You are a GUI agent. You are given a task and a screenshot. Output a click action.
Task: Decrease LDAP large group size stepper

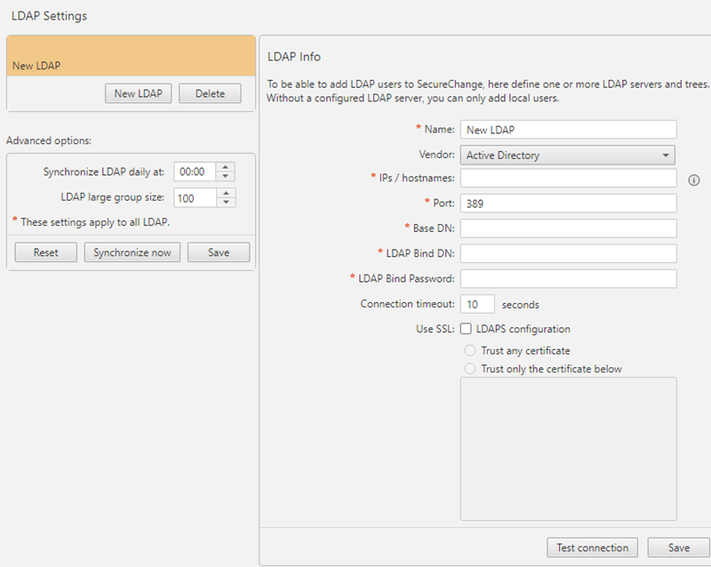point(226,202)
